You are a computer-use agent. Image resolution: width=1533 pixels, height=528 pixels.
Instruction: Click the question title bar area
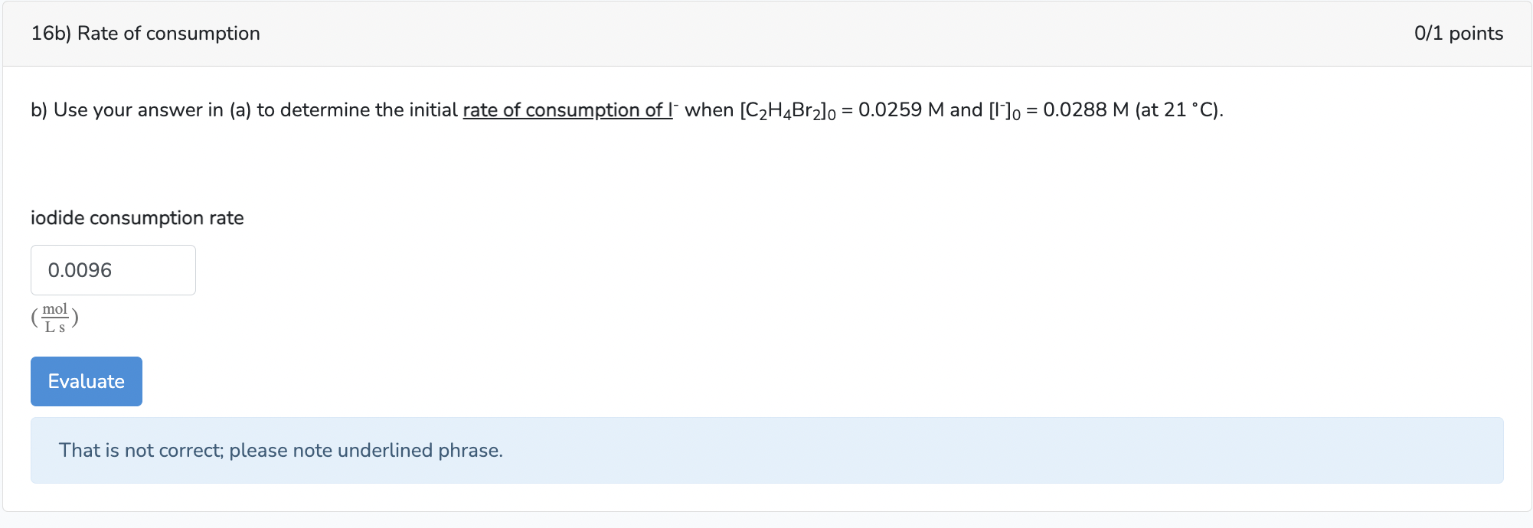766,33
